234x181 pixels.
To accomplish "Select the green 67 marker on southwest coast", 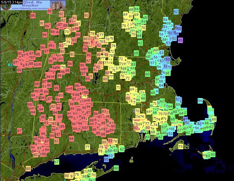I will (57, 162).
